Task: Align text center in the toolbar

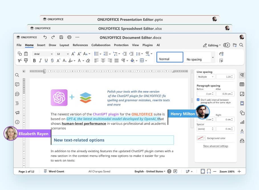Action: pyautogui.click(x=103, y=61)
